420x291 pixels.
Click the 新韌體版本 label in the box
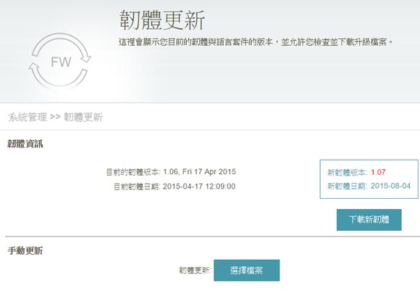tap(347, 172)
